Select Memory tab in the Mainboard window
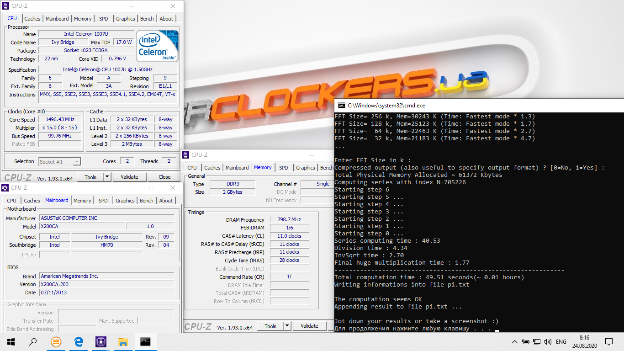624x351 pixels. click(82, 201)
